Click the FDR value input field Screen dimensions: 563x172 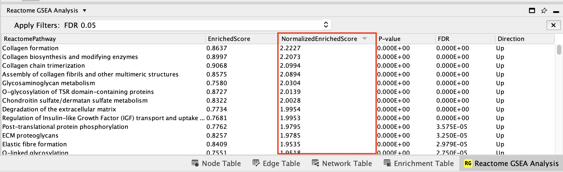200,25
